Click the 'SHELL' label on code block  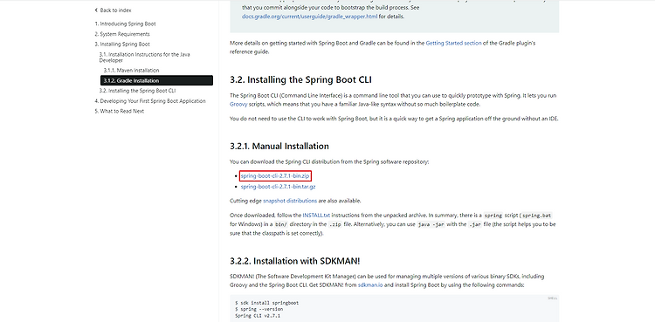point(552,298)
